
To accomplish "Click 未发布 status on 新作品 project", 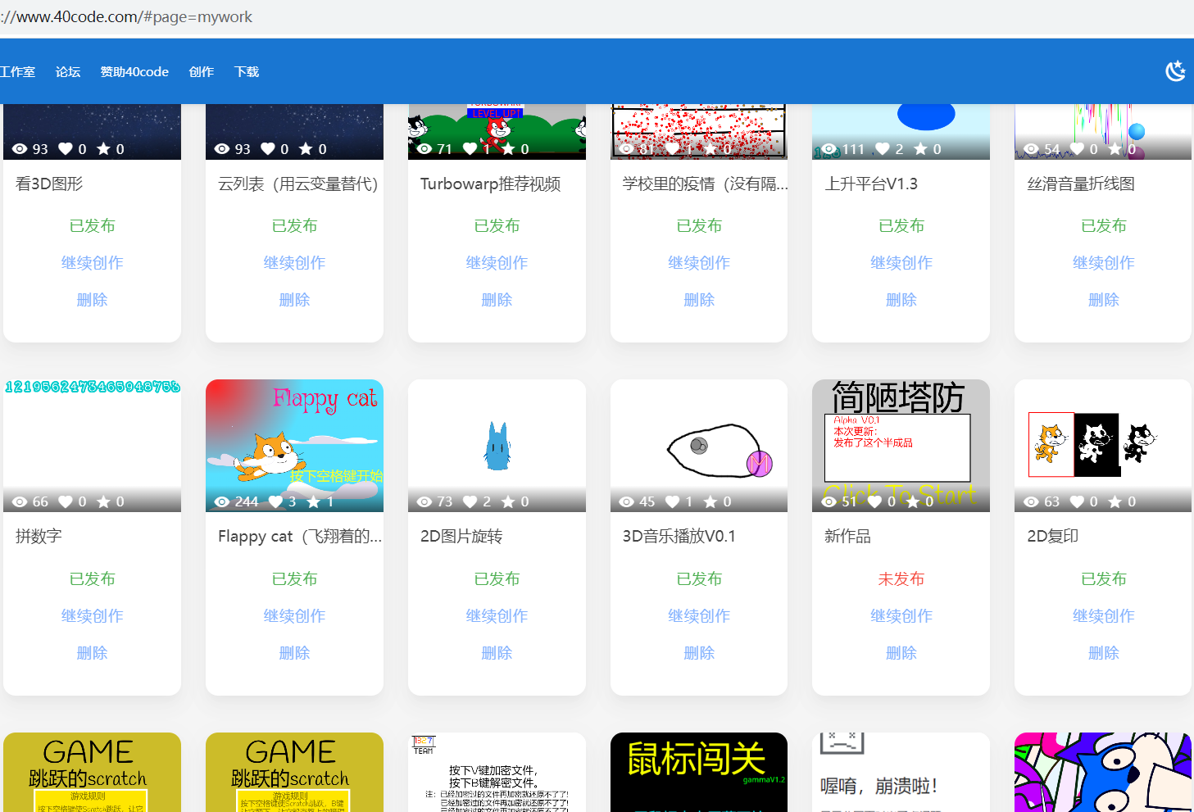I will [x=901, y=578].
